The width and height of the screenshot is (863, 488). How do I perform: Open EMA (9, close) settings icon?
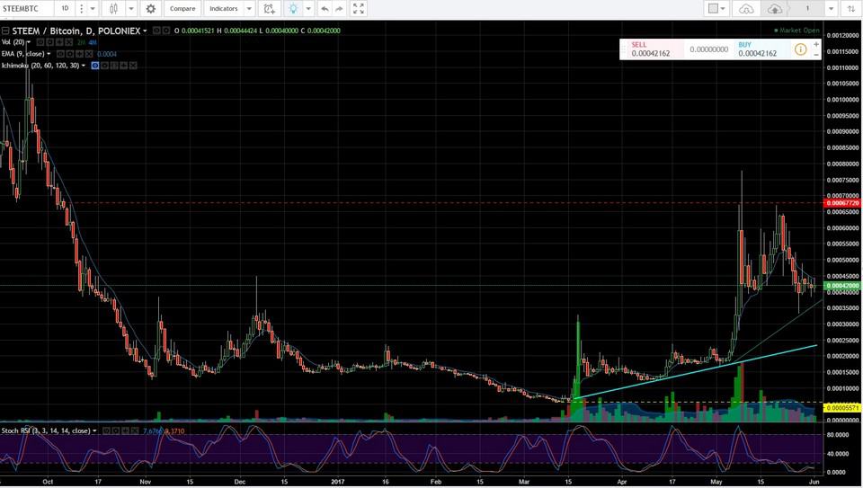click(x=70, y=54)
